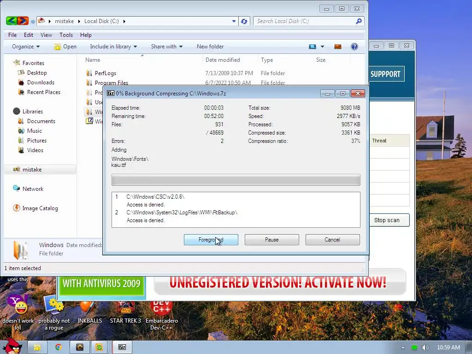
Task: Click the Videos library icon
Action: (x=21, y=150)
